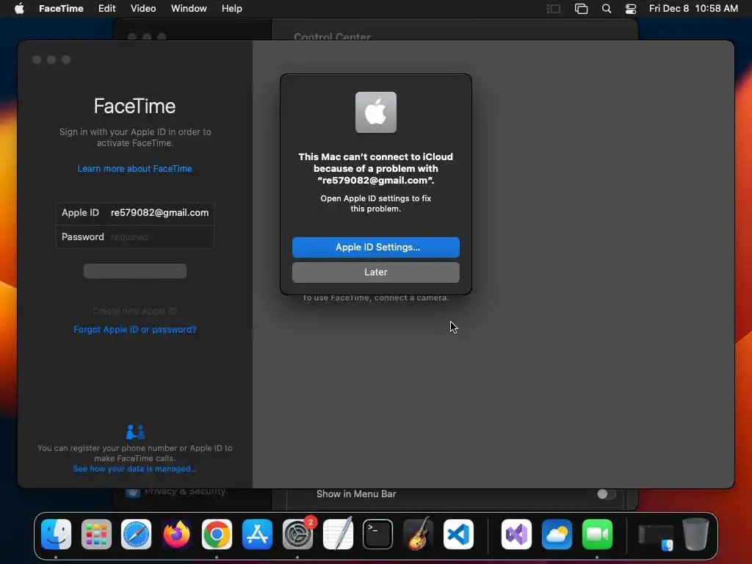The height and width of the screenshot is (564, 752).
Task: Click the date and time in menu bar
Action: [x=693, y=8]
